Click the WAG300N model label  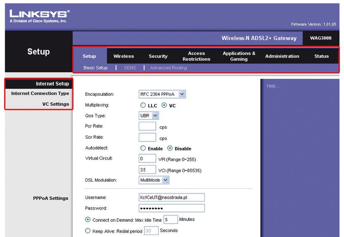tap(321, 38)
